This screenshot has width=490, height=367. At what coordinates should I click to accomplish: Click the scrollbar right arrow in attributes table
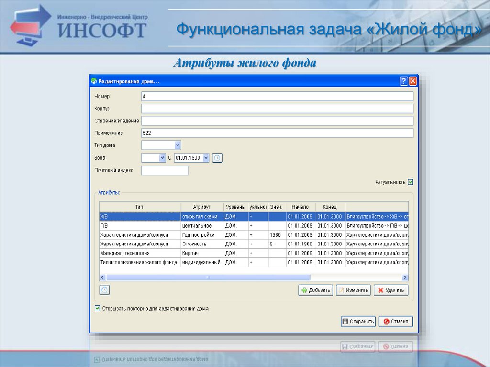click(405, 277)
